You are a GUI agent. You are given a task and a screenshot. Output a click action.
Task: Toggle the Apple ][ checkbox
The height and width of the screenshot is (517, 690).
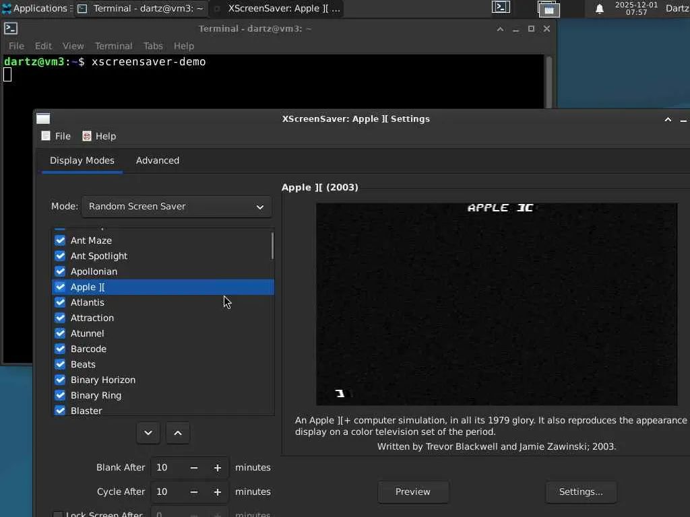pyautogui.click(x=60, y=287)
